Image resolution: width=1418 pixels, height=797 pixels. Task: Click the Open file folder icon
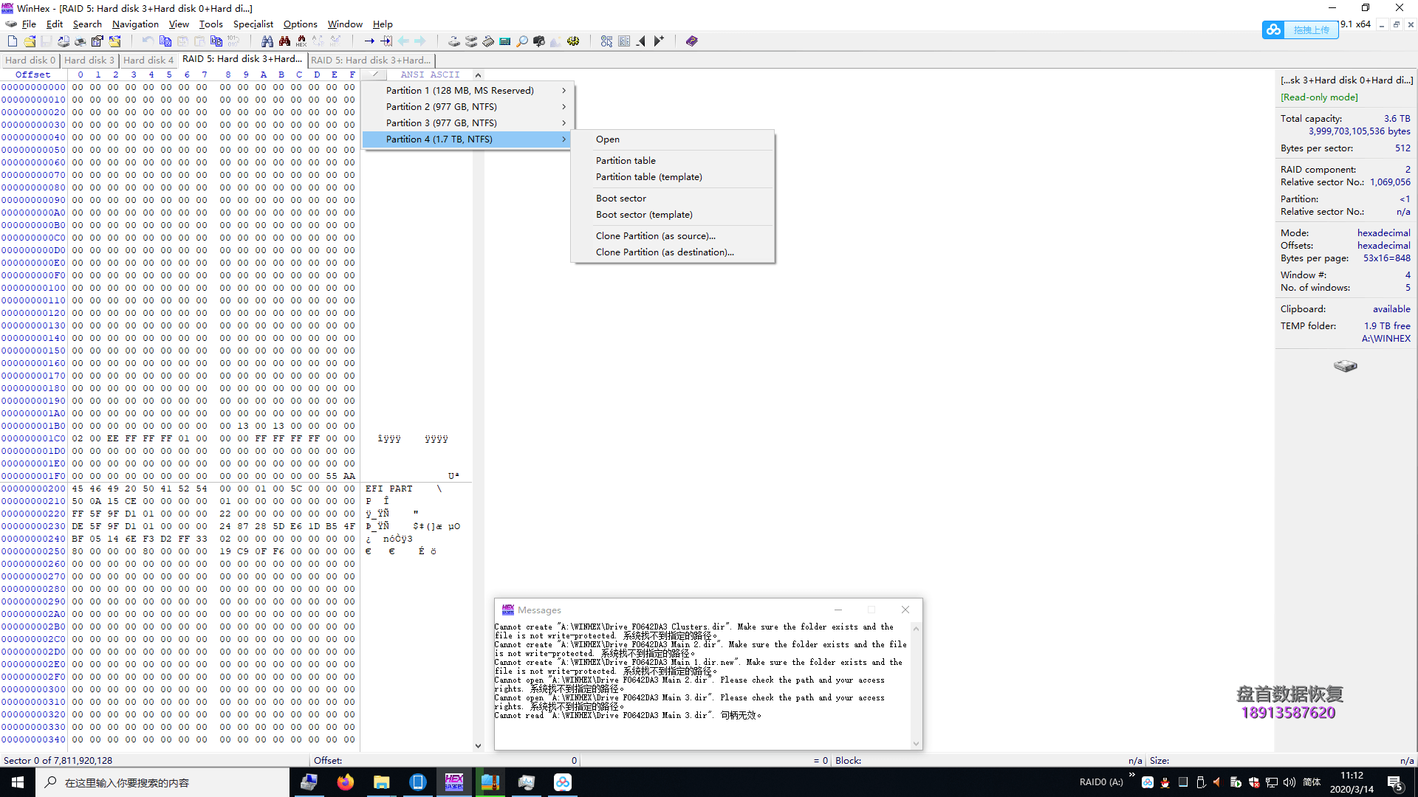[x=30, y=41]
